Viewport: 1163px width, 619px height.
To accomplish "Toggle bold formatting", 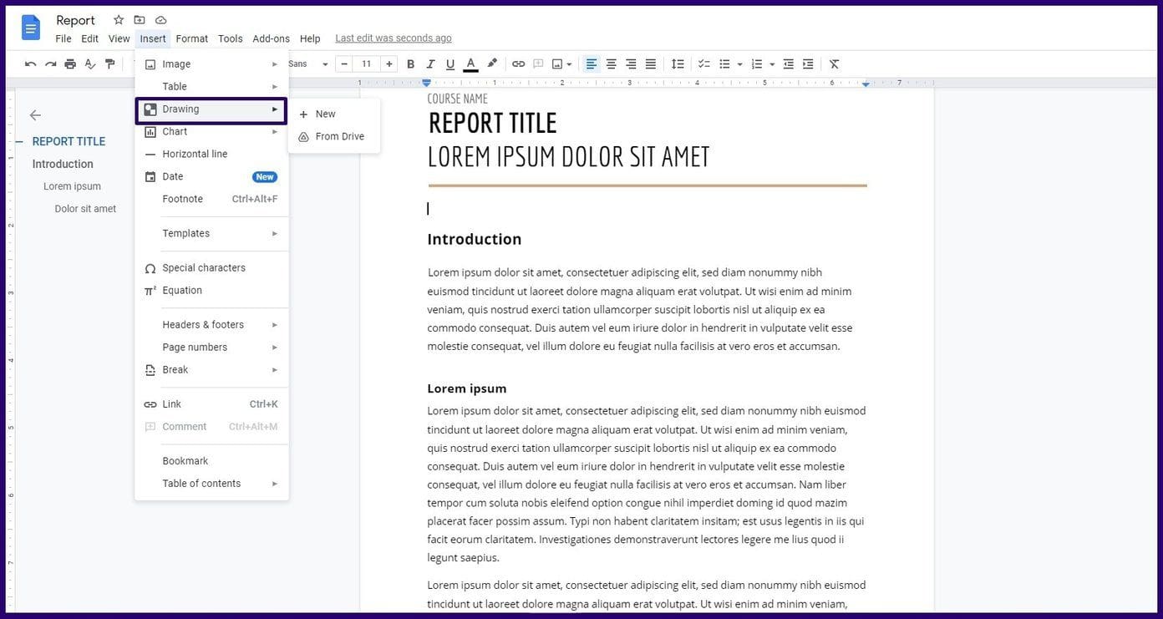I will pyautogui.click(x=410, y=64).
